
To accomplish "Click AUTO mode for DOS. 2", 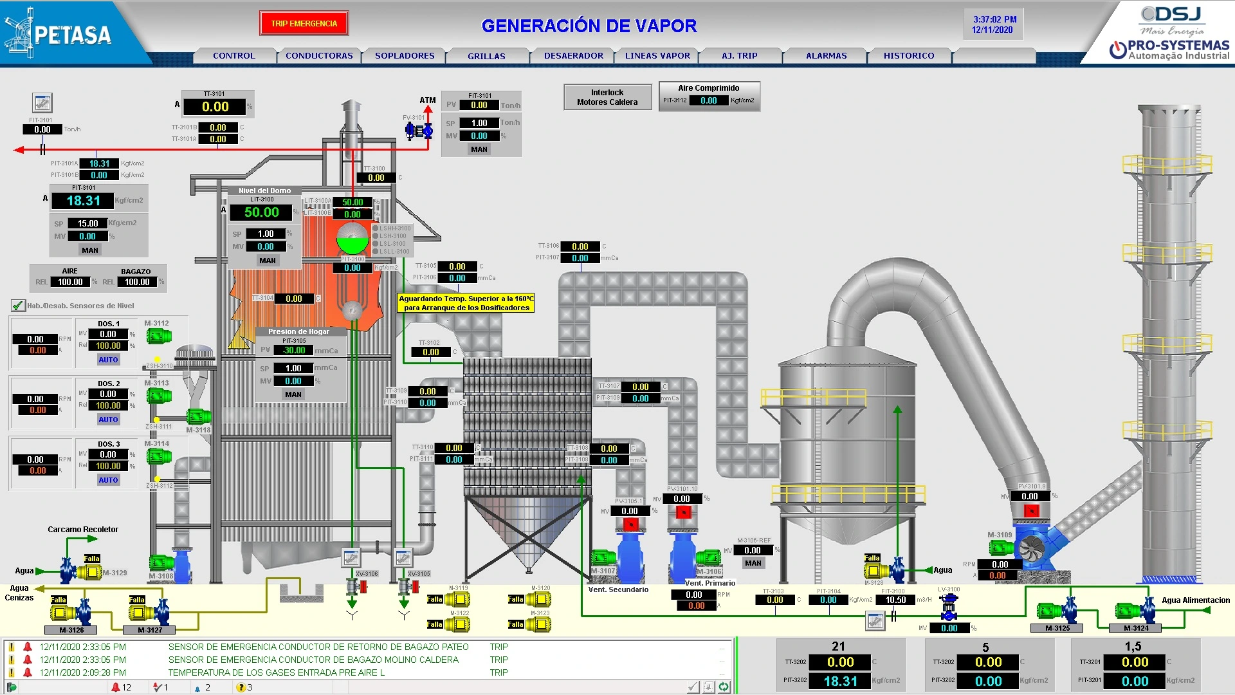I will 108,420.
